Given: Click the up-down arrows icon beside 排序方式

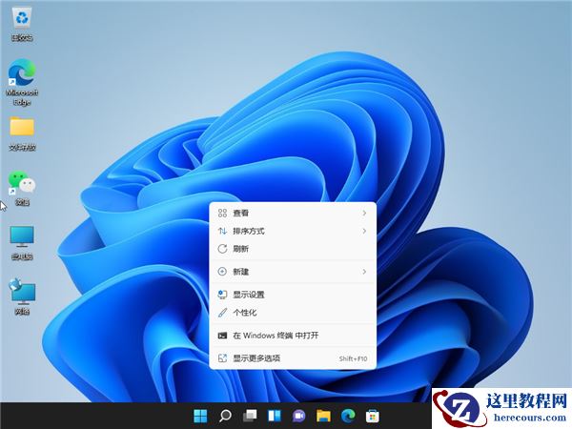Looking at the screenshot, I should click(222, 231).
